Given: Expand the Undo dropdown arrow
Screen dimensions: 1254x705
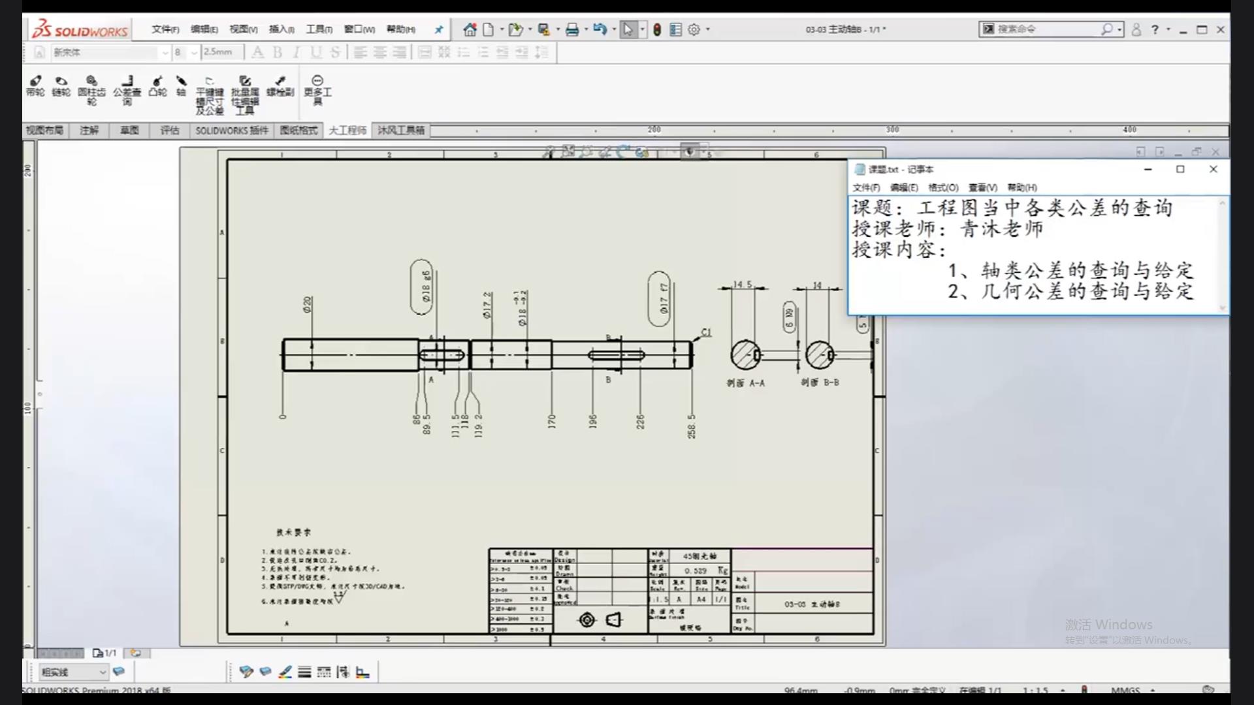Looking at the screenshot, I should coord(614,29).
